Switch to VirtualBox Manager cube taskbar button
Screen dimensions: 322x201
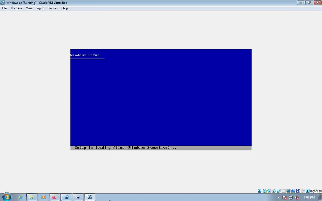[78, 197]
